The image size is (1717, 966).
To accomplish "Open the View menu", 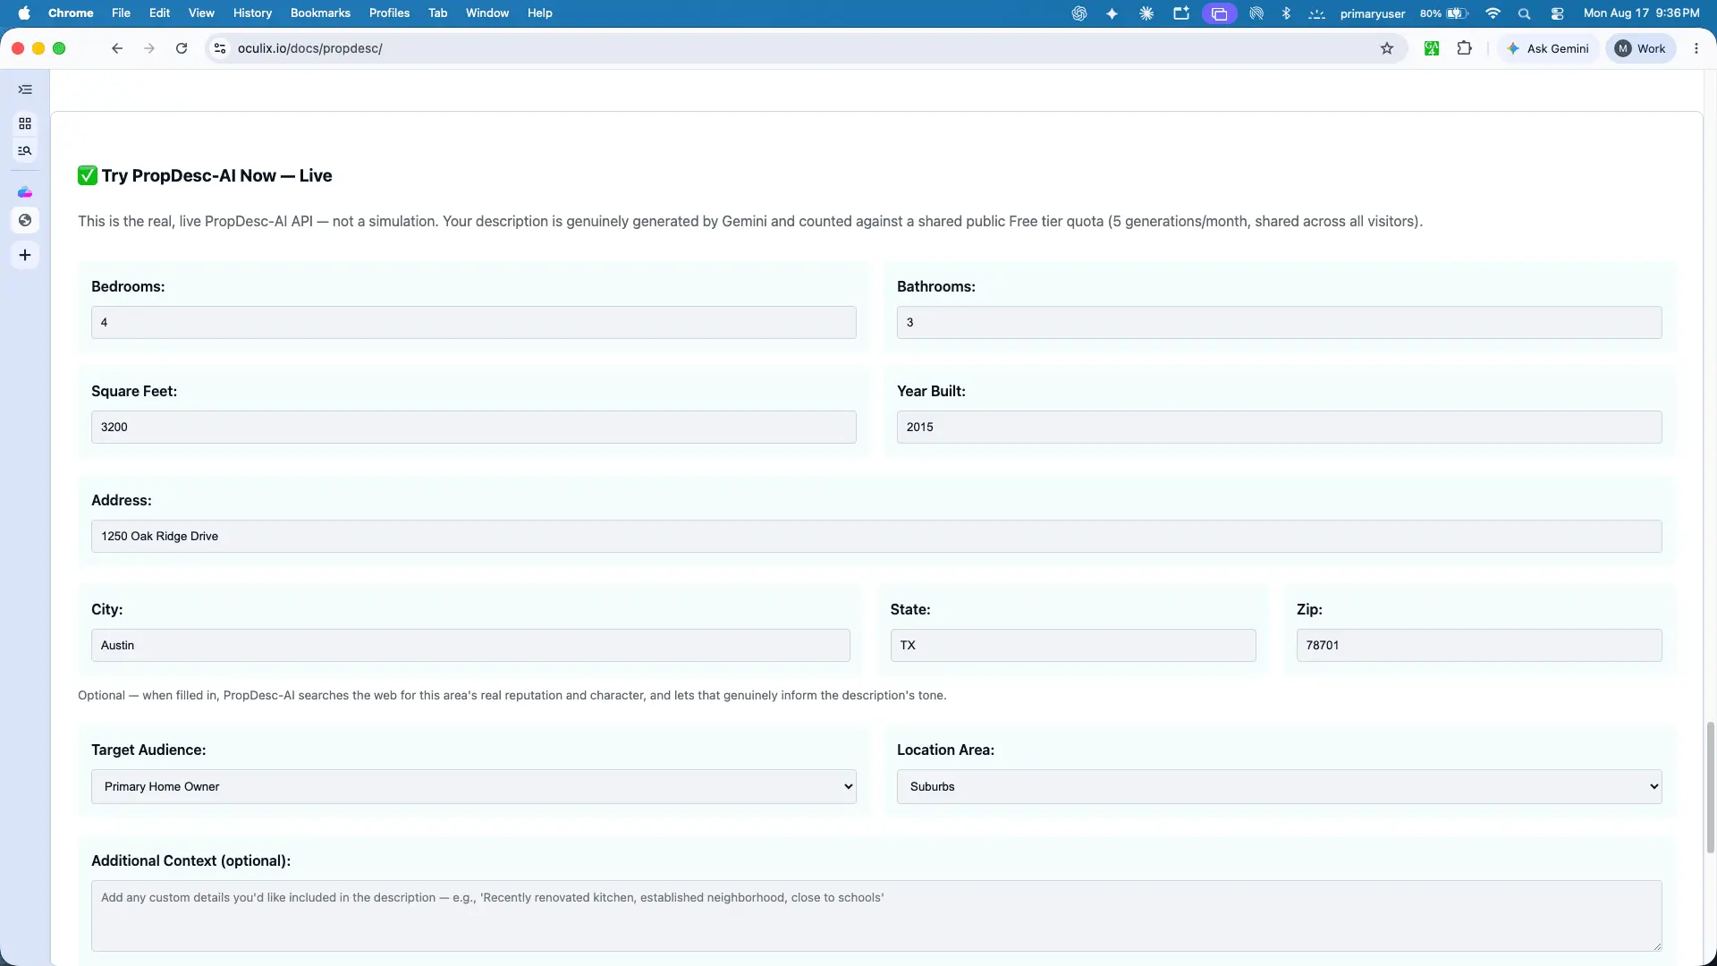I will click(201, 13).
